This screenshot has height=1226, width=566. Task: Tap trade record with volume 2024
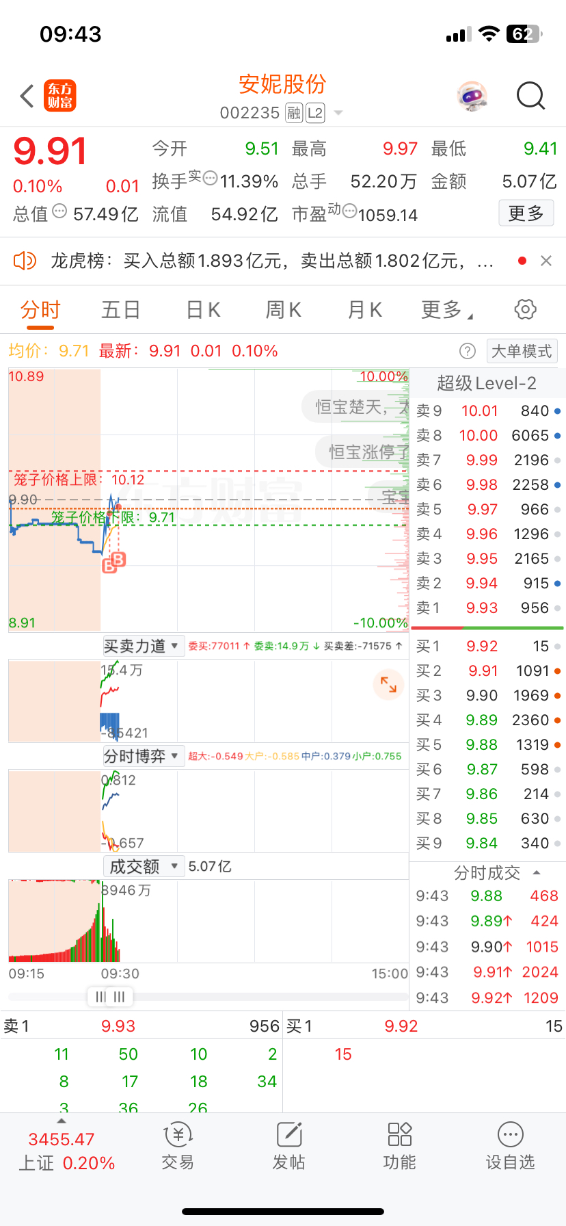pyautogui.click(x=487, y=972)
